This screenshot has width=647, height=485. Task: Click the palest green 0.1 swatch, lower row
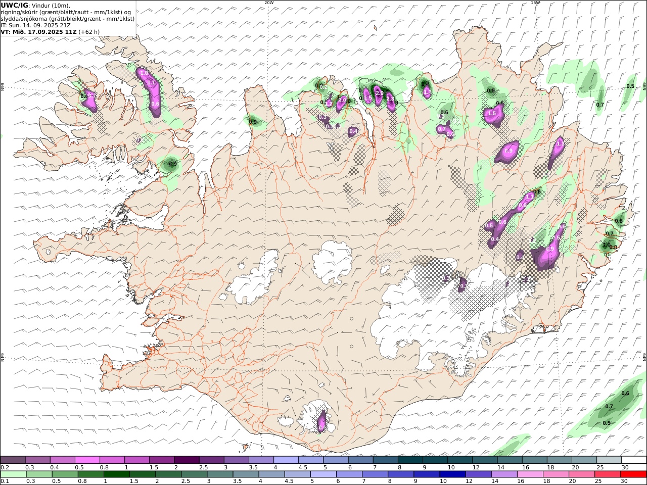[14, 474]
